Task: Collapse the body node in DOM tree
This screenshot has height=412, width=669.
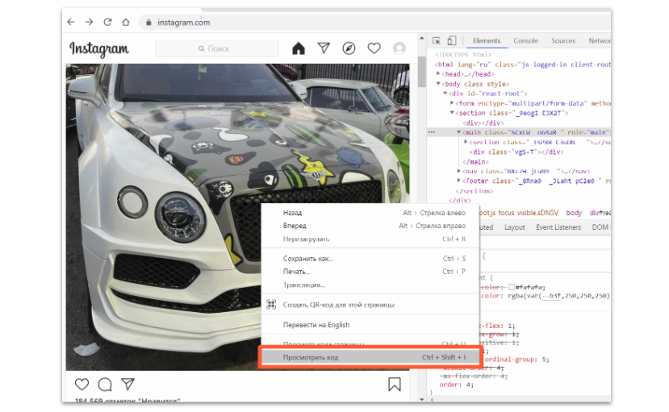Action: tap(438, 84)
